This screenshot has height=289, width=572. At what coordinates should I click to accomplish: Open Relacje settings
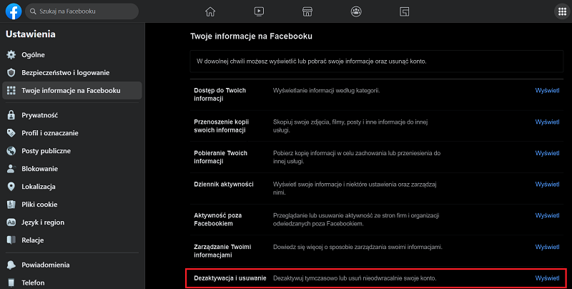point(72,240)
